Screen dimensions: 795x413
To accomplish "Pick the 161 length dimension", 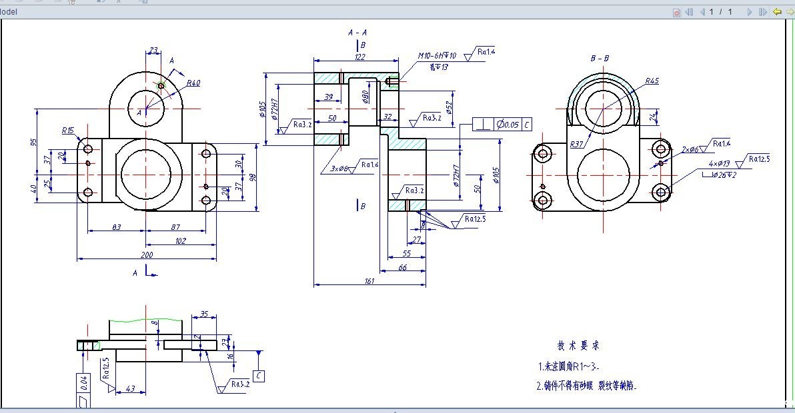I will (369, 281).
